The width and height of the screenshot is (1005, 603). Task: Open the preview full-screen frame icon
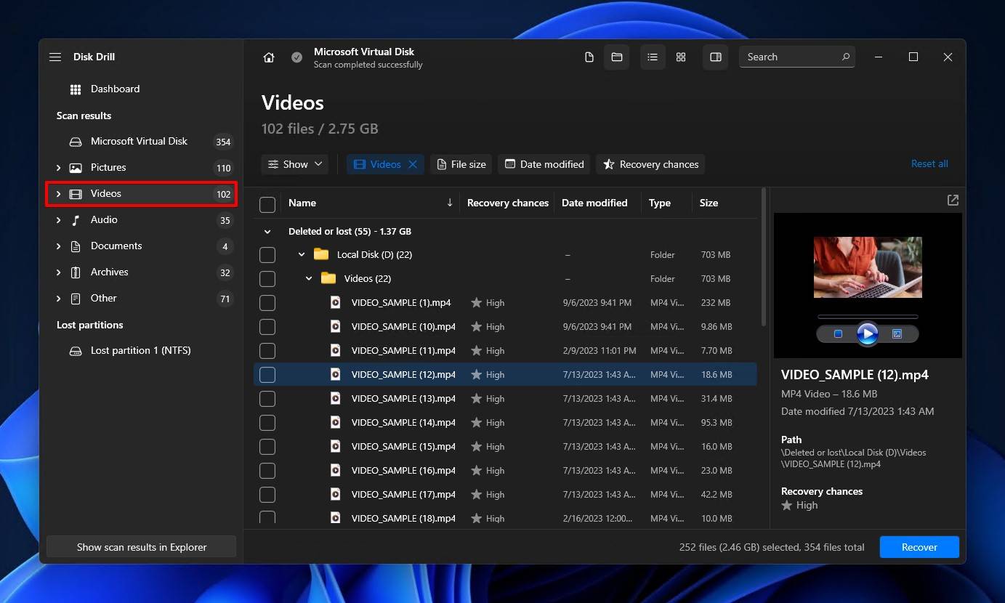point(897,334)
